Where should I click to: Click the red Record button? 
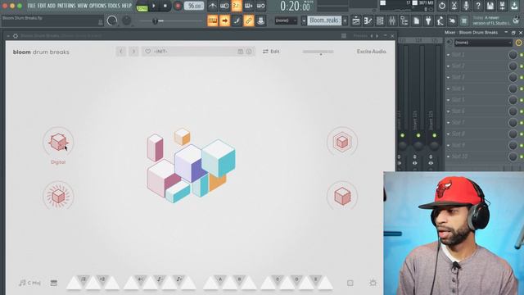178,6
